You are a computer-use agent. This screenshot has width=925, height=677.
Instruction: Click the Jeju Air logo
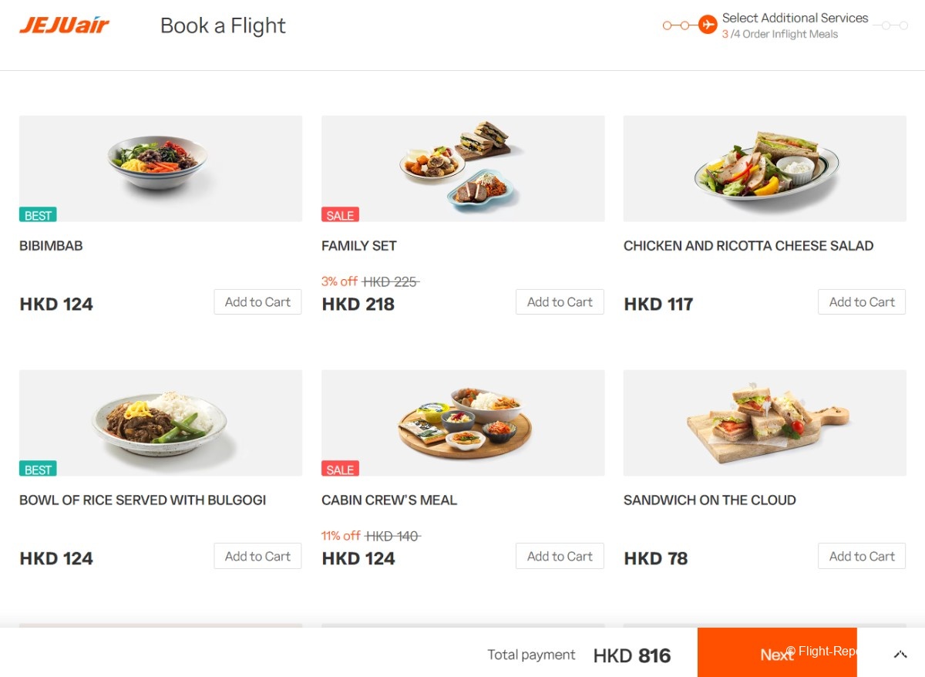click(x=64, y=25)
